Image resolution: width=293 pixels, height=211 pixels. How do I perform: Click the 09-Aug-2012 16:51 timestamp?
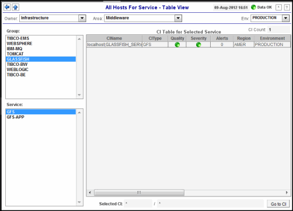click(x=231, y=8)
